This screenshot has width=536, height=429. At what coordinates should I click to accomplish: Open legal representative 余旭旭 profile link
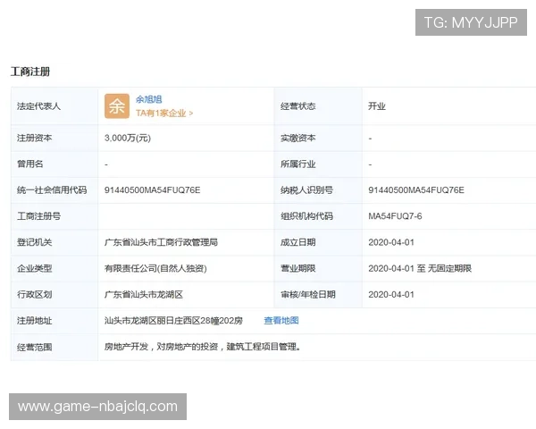tap(148, 99)
